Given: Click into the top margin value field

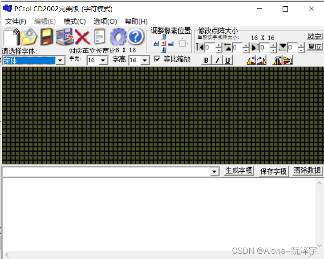Looking at the screenshot, I should (237, 48).
